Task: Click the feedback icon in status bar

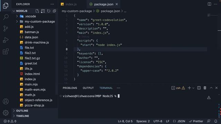Action: click(x=209, y=121)
